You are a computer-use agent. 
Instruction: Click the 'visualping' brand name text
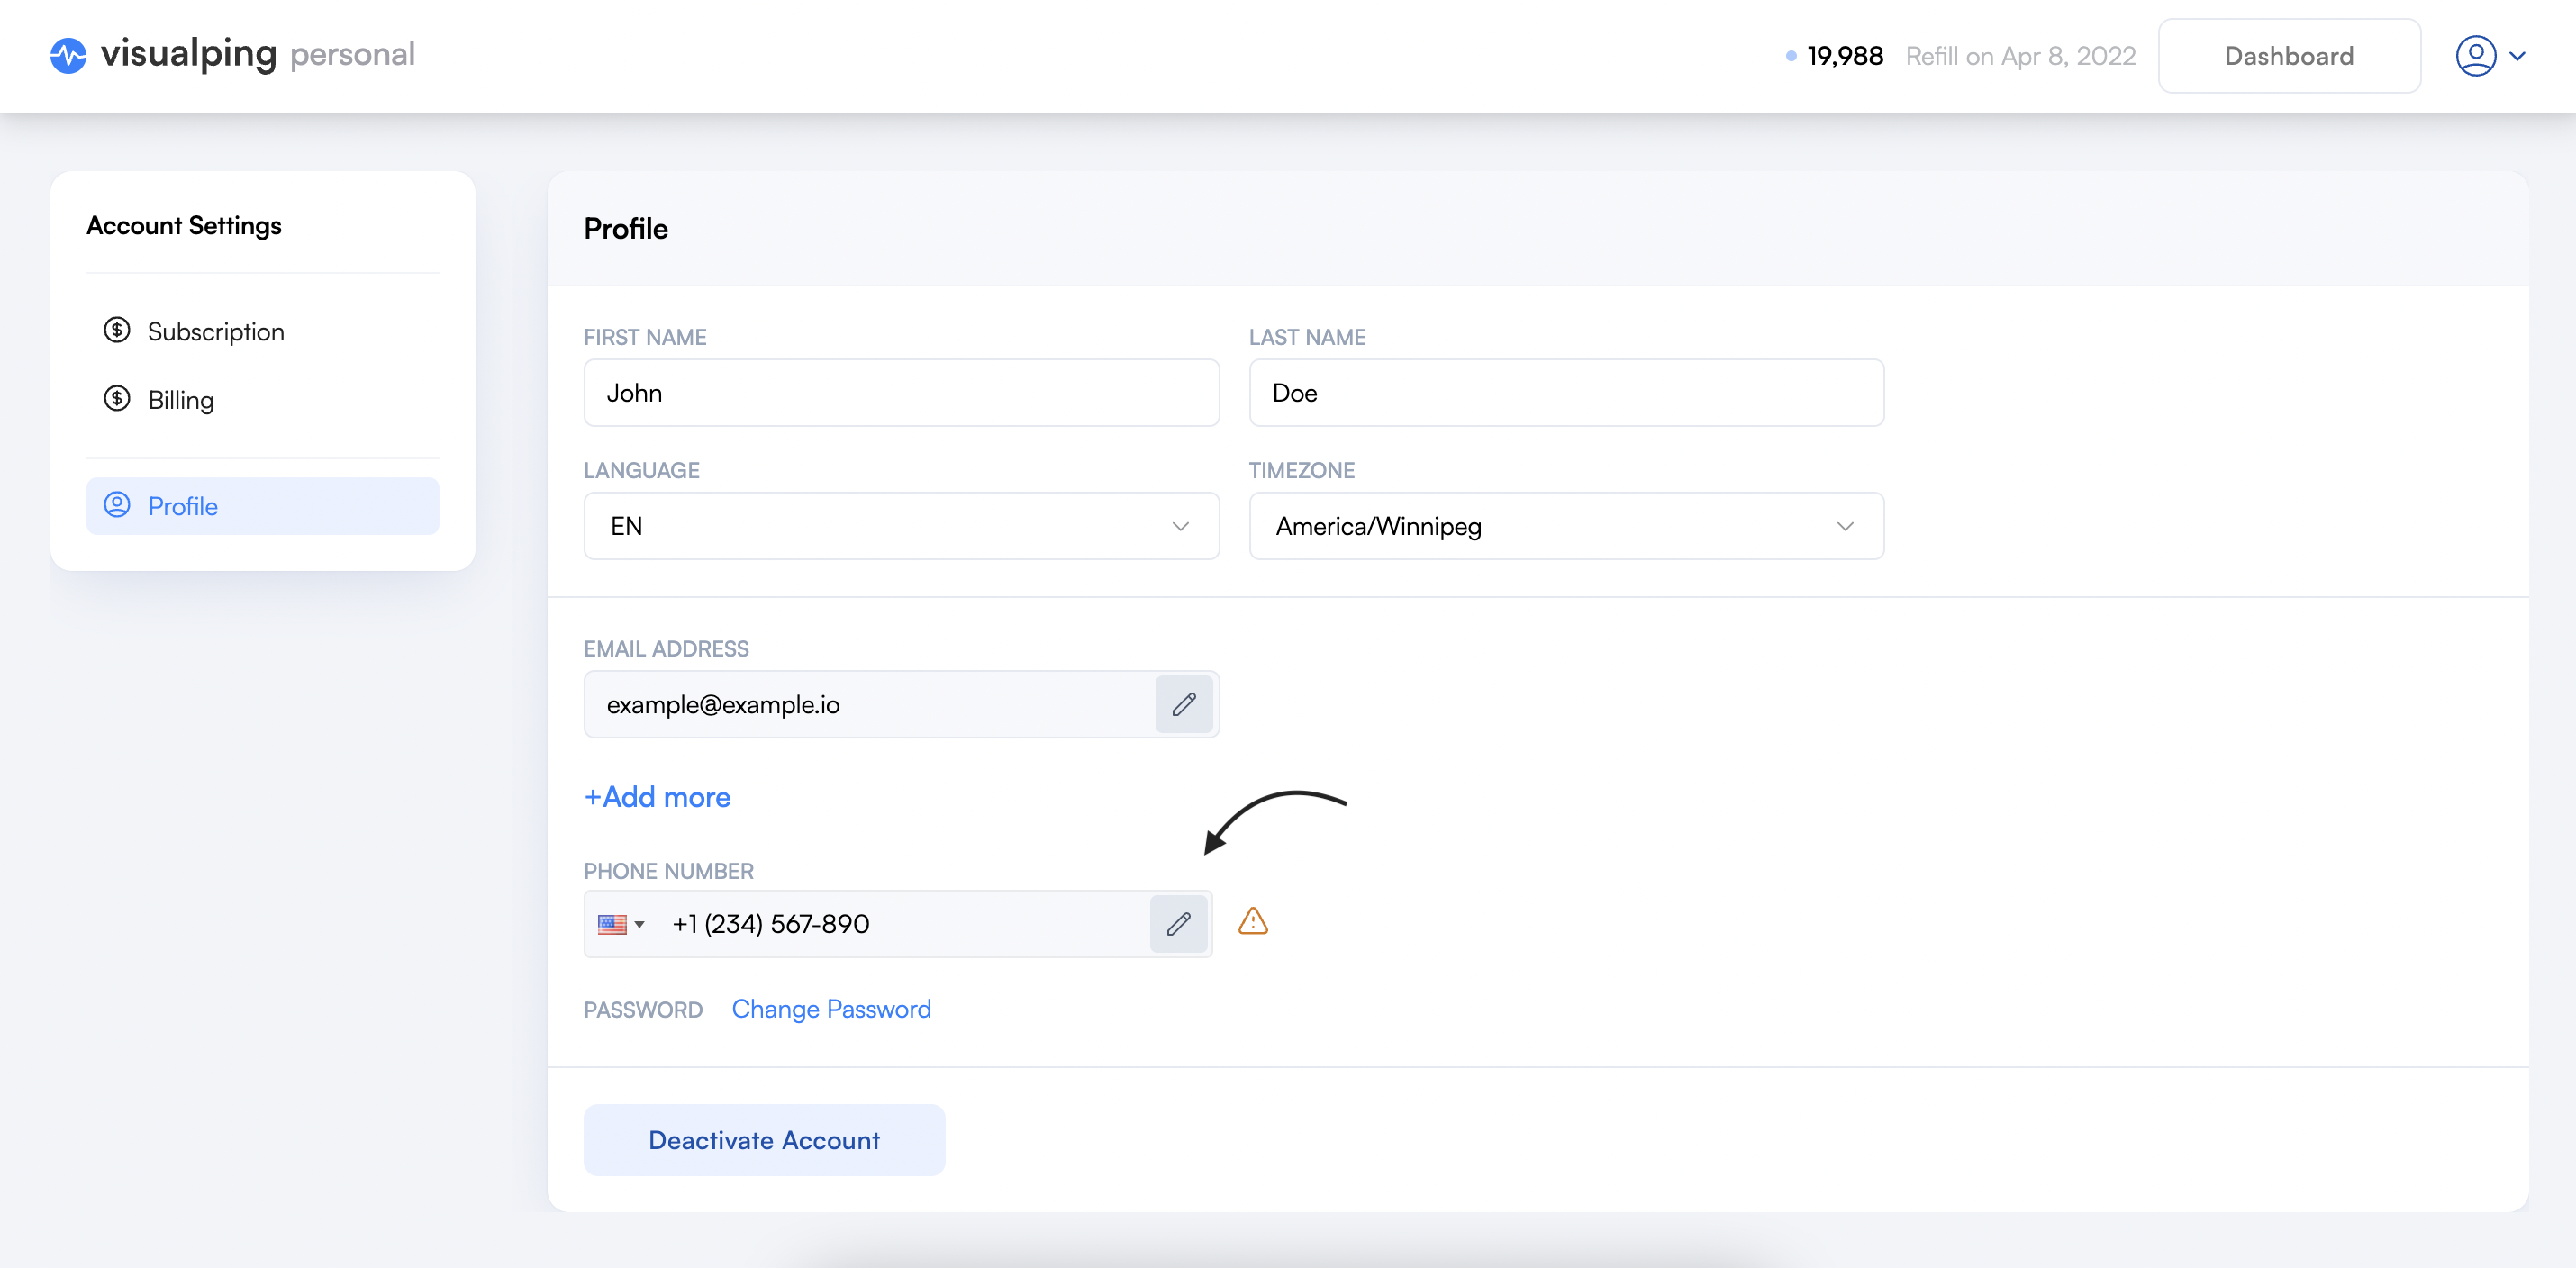tap(188, 54)
